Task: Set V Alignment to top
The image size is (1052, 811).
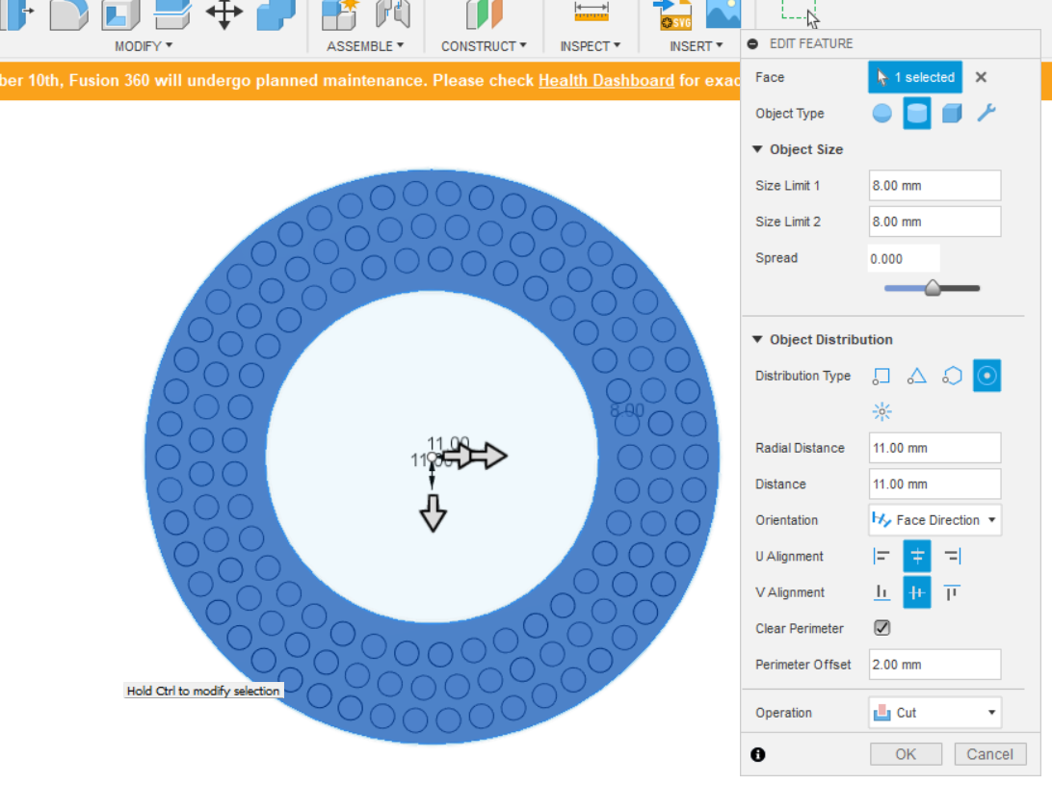Action: click(x=952, y=592)
